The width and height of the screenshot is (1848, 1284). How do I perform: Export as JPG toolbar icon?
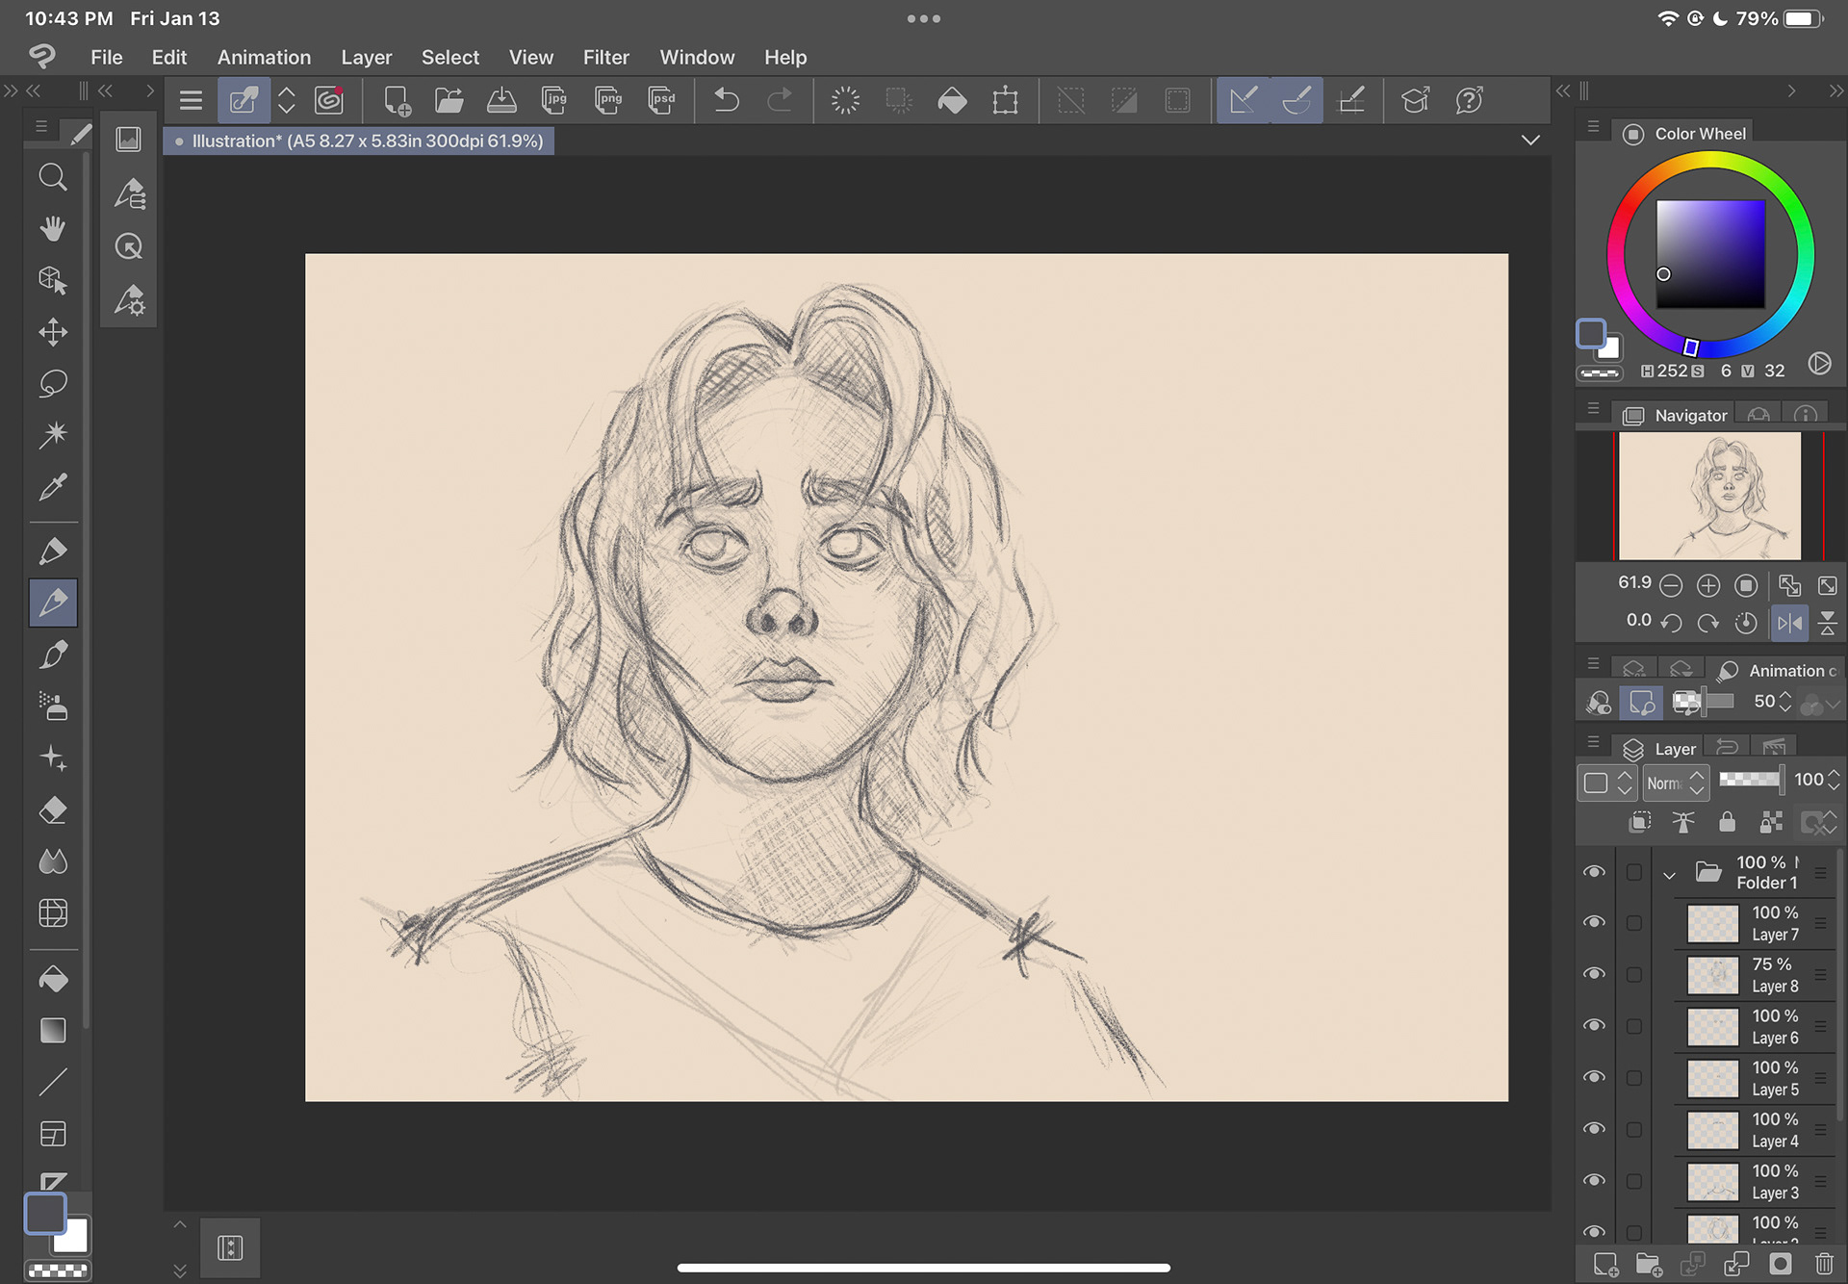(554, 100)
